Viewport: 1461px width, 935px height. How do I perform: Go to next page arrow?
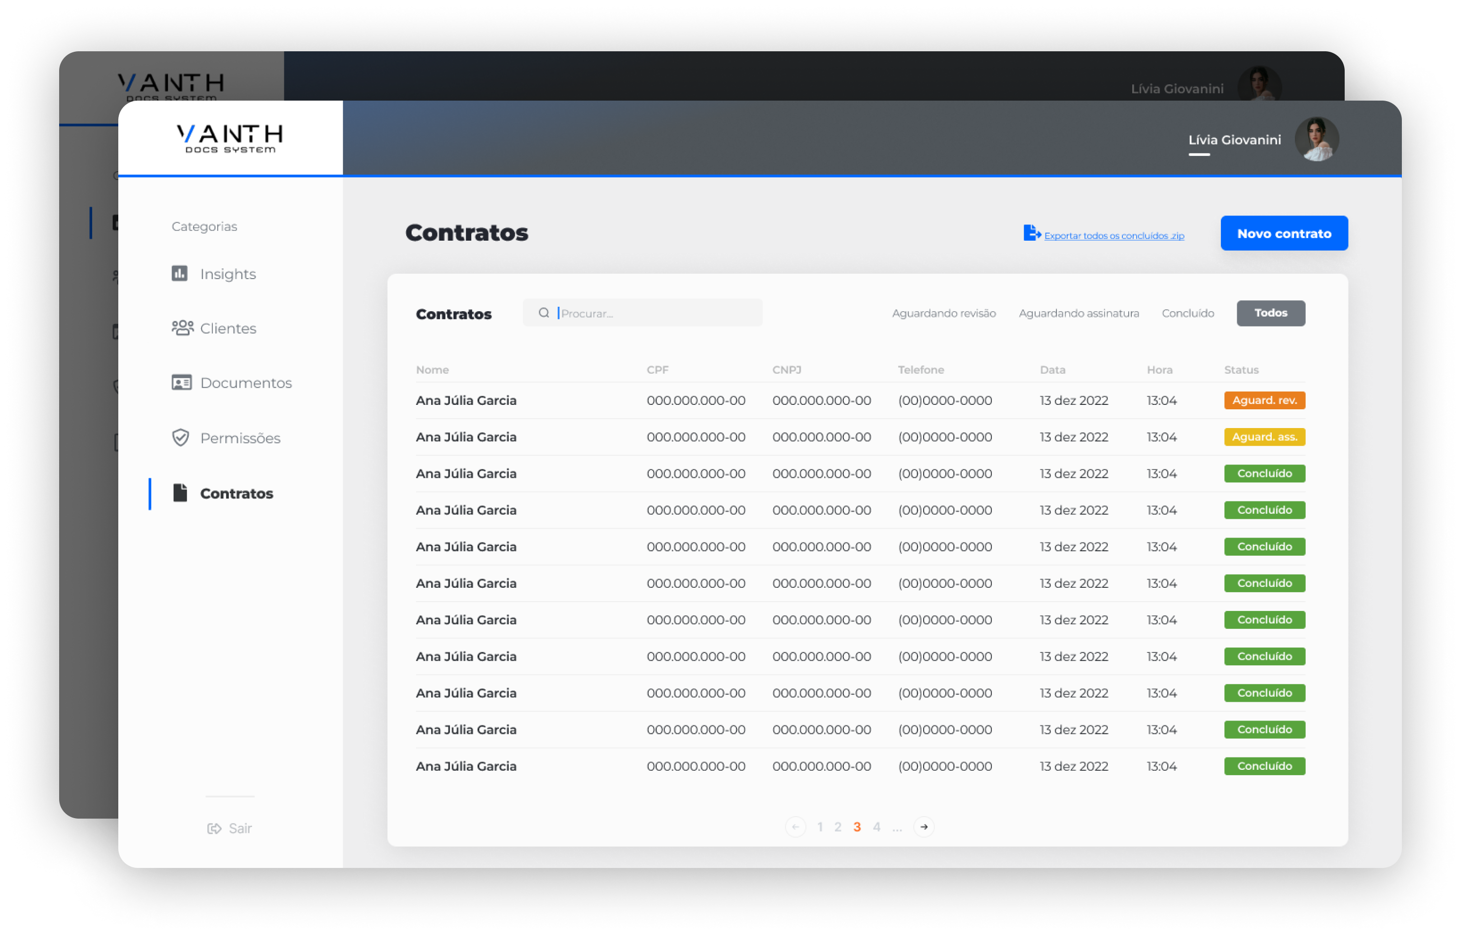tap(923, 827)
